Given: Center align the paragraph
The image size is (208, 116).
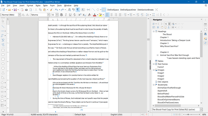Looking at the screenshot, I should coord(112,15).
